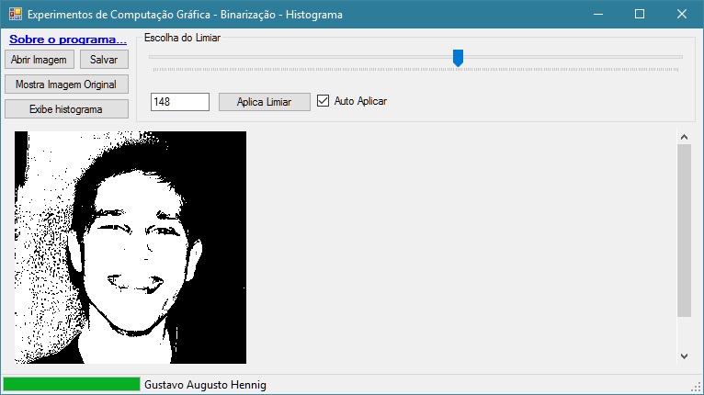This screenshot has width=704, height=395.
Task: Save the image with the Salvar button
Action: tap(104, 60)
